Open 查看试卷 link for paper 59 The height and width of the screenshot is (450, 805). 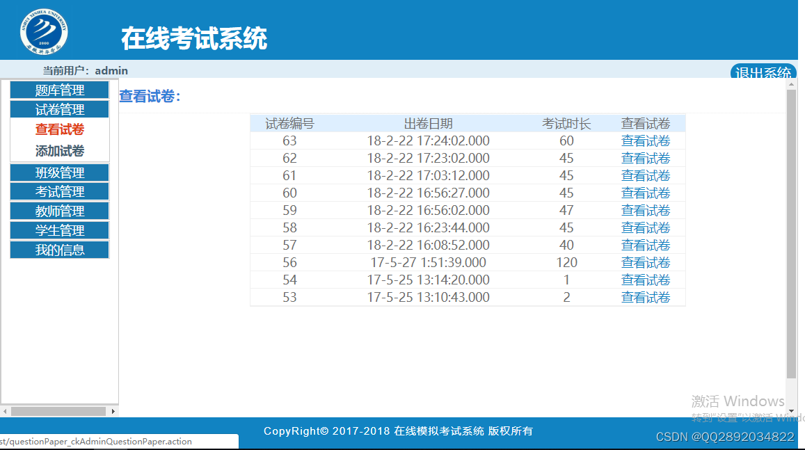pos(645,210)
